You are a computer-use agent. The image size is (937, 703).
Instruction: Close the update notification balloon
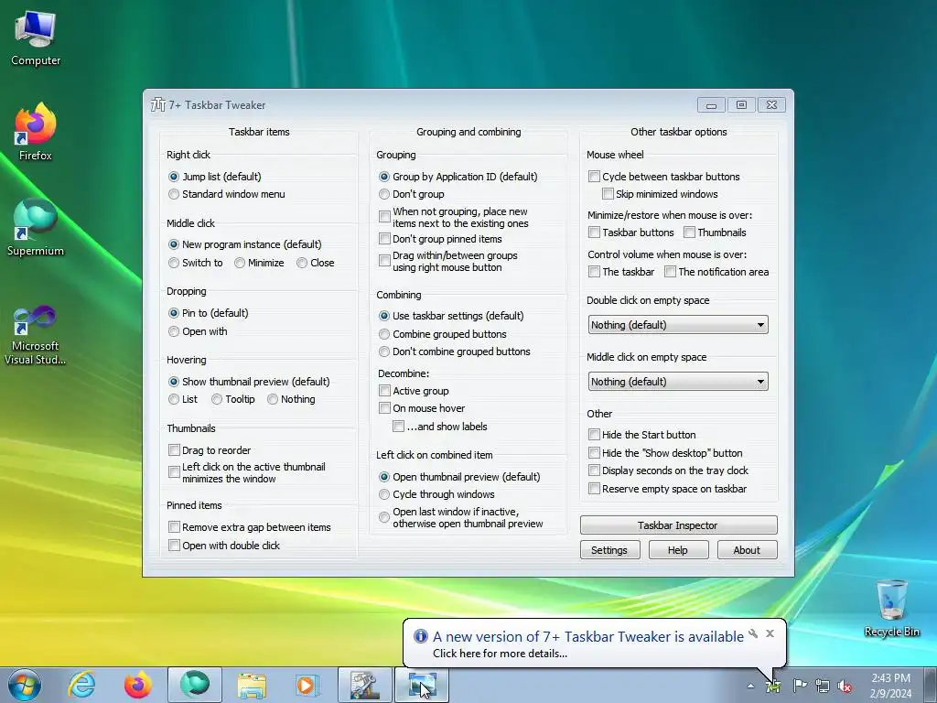[x=770, y=633]
